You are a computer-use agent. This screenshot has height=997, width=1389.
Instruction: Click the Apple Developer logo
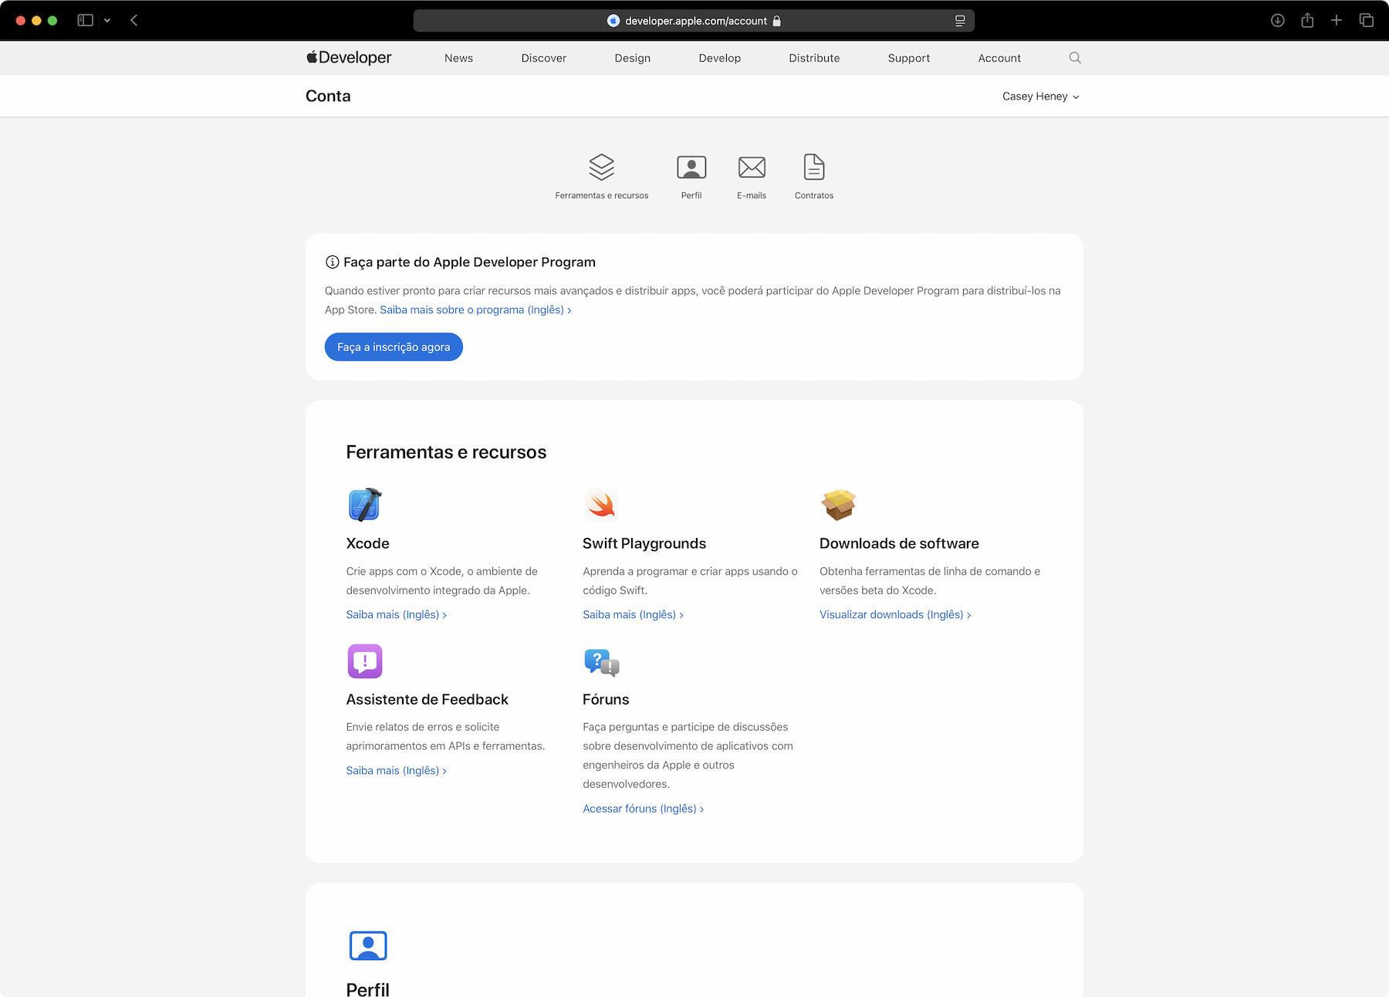coord(349,58)
